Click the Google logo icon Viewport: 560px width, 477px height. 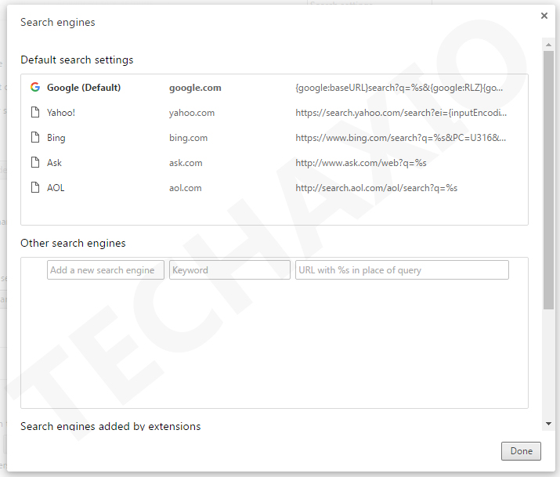coord(35,87)
